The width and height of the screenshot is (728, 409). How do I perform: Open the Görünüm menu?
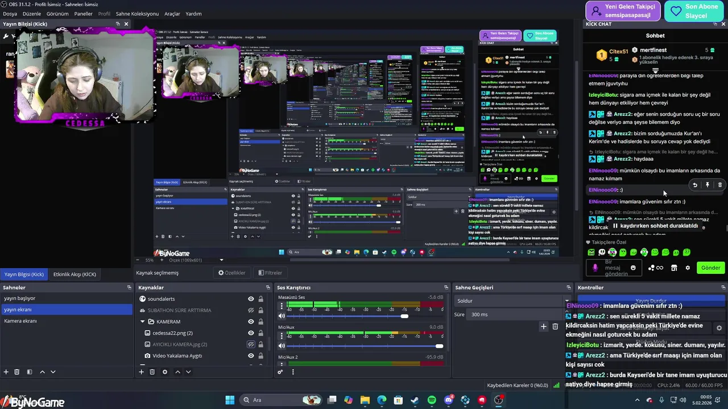point(57,14)
